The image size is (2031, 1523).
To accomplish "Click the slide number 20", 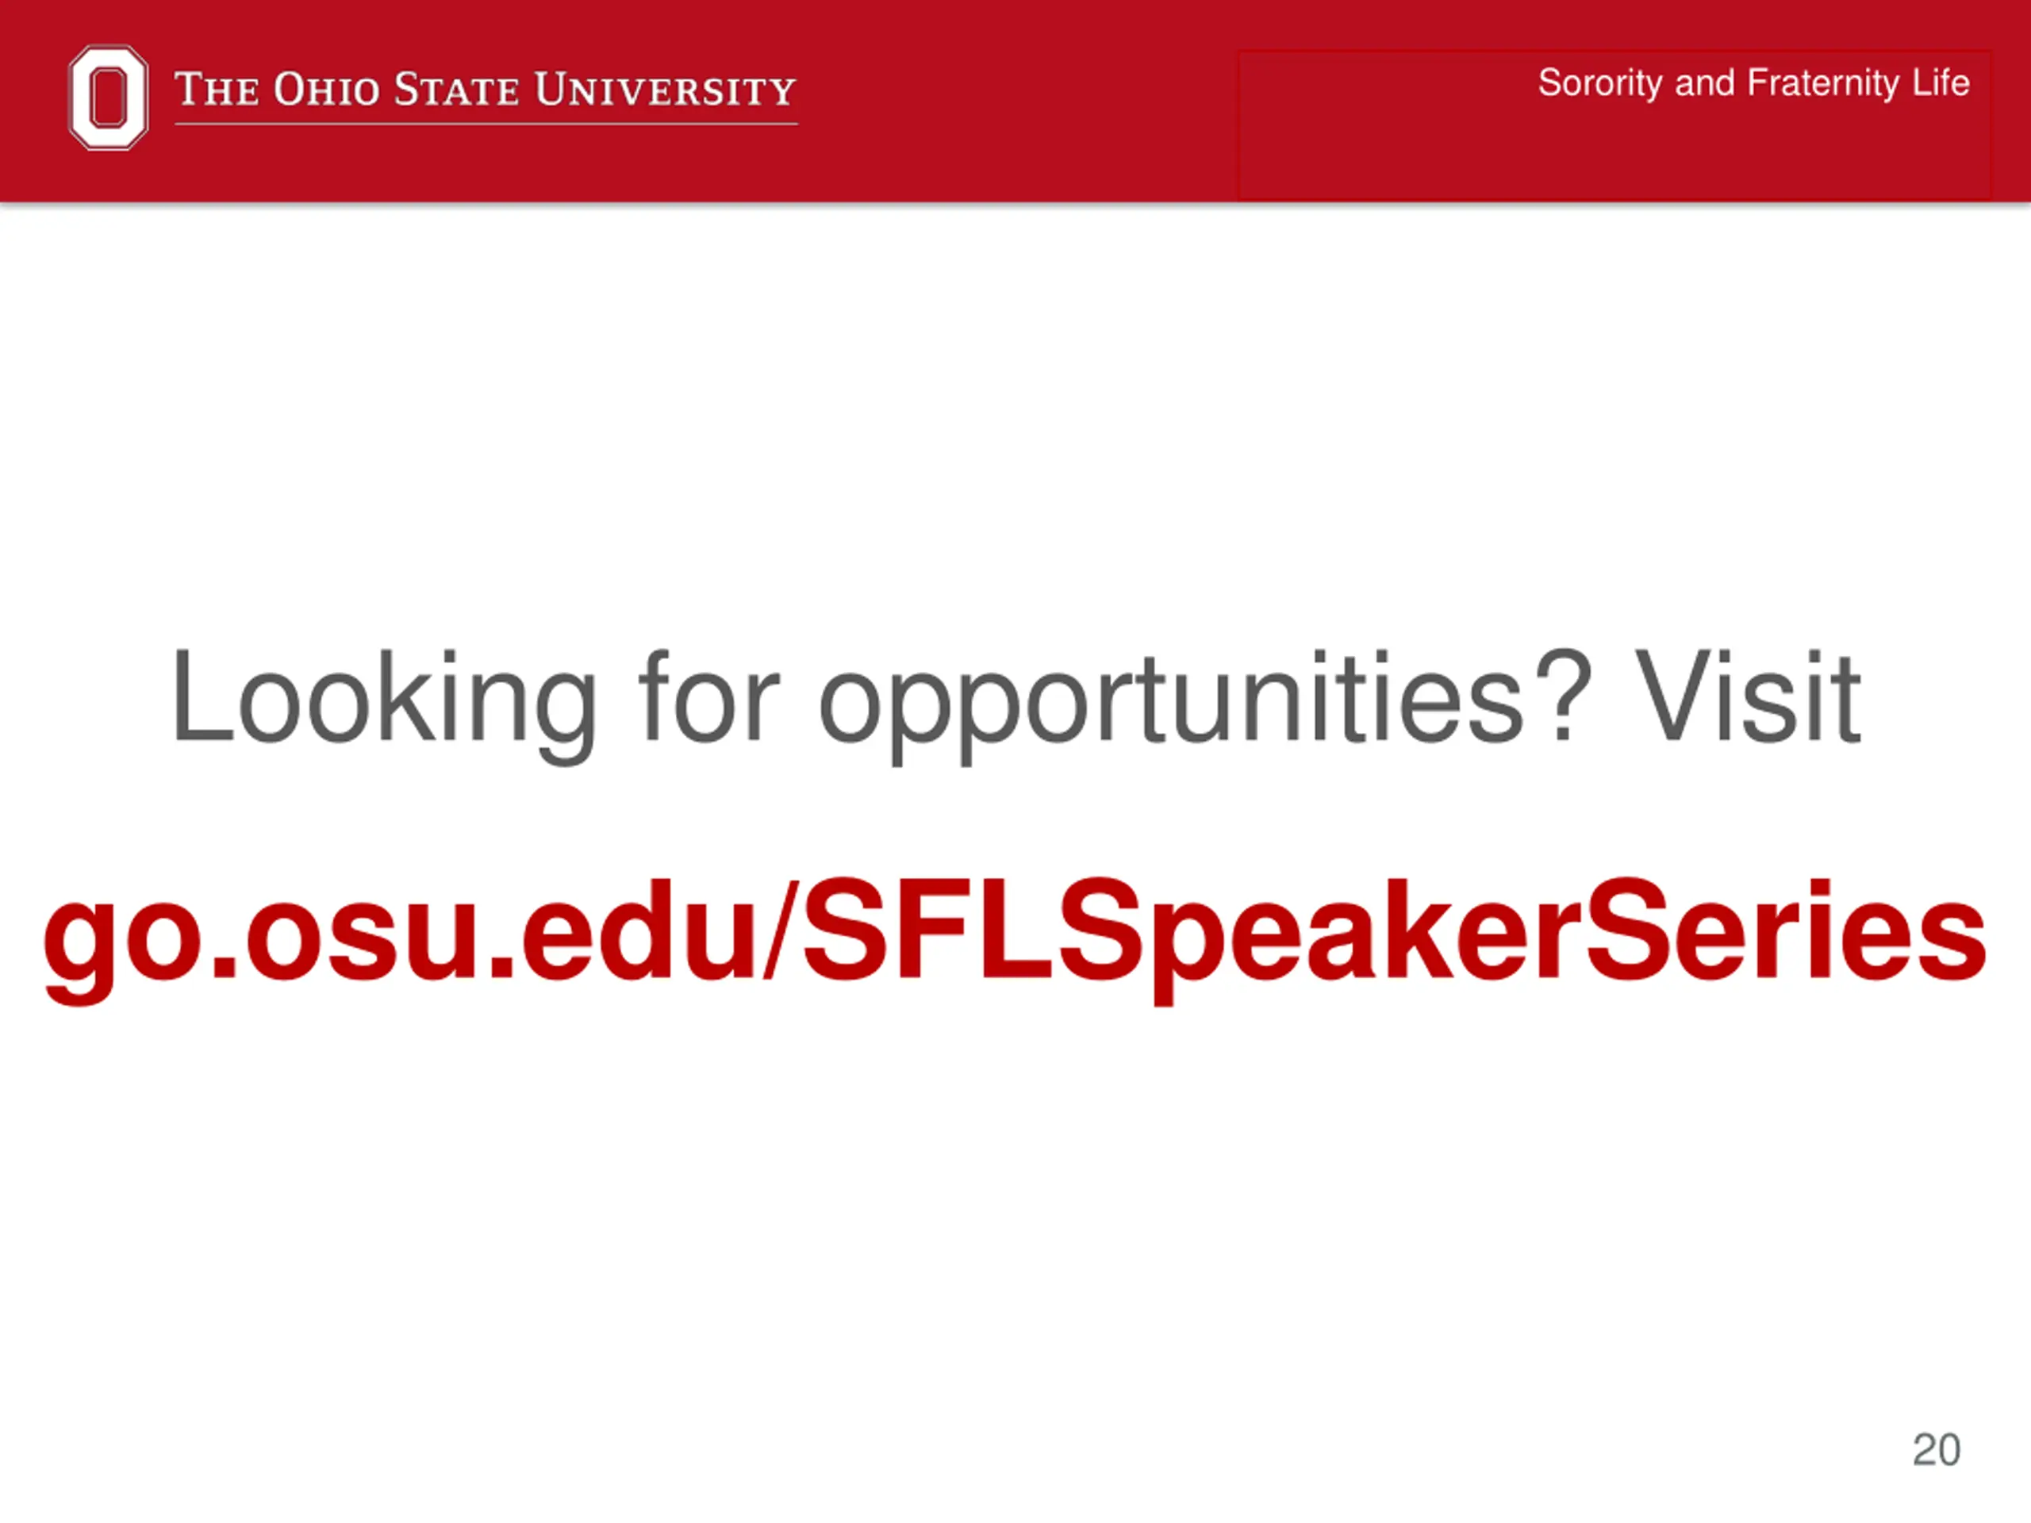I will [1937, 1449].
